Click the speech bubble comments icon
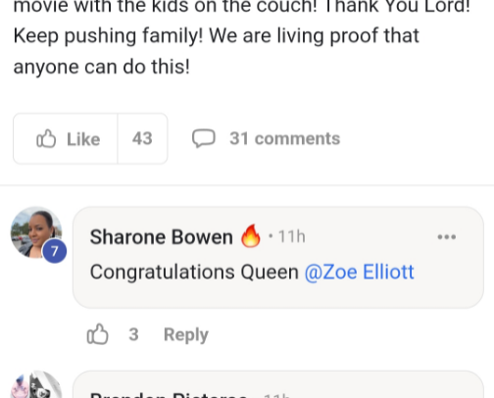The height and width of the screenshot is (398, 494). coord(203,138)
